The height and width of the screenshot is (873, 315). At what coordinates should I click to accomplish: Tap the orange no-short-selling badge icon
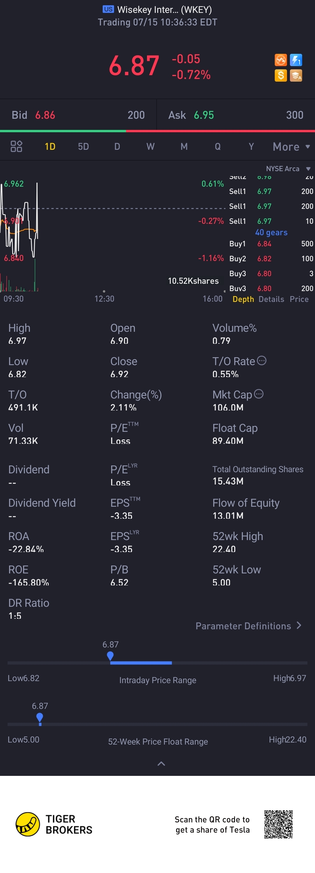pyautogui.click(x=281, y=60)
